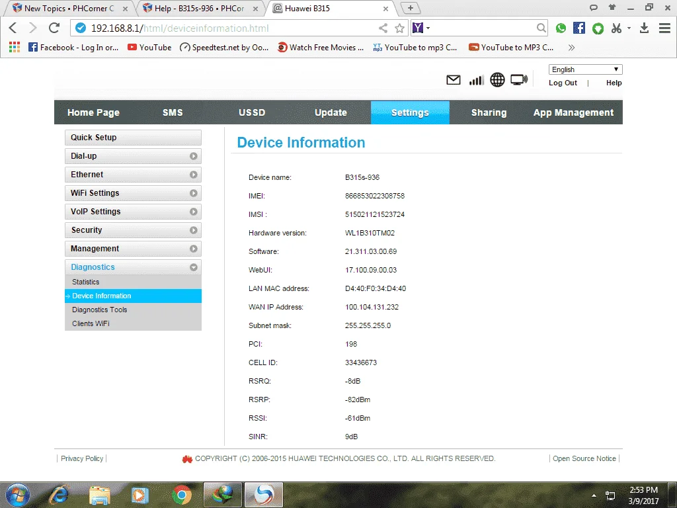Expand the Dial-up menu section

[x=133, y=156]
